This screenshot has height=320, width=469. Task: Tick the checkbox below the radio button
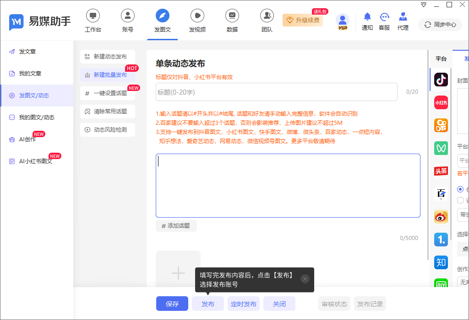pos(460,200)
